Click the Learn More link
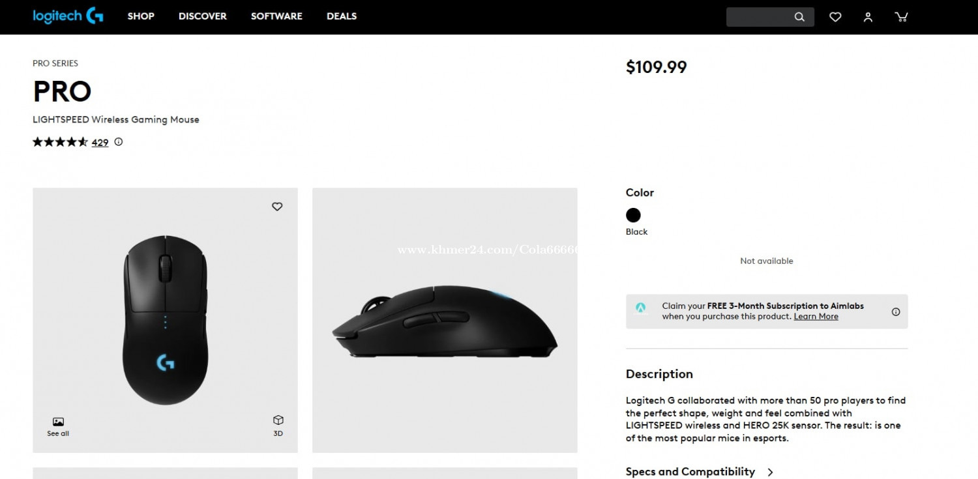 [816, 317]
